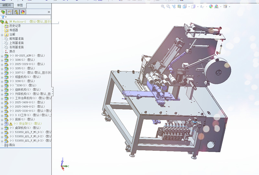Select 2025-3409-0<1> part
This screenshot has height=175, width=259.
[x=28, y=102]
